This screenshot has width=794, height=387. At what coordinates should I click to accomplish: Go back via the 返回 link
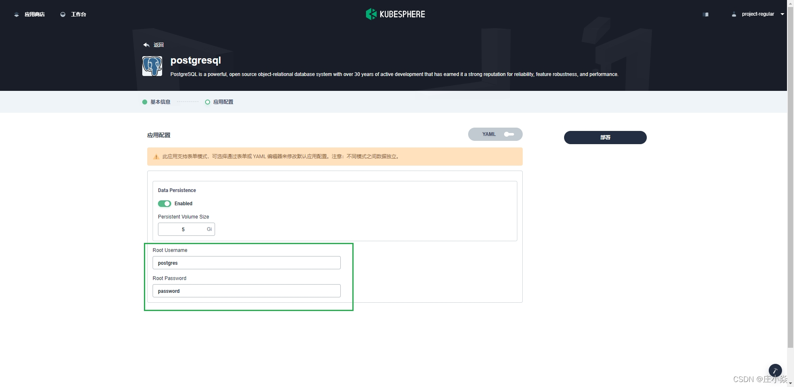(159, 45)
